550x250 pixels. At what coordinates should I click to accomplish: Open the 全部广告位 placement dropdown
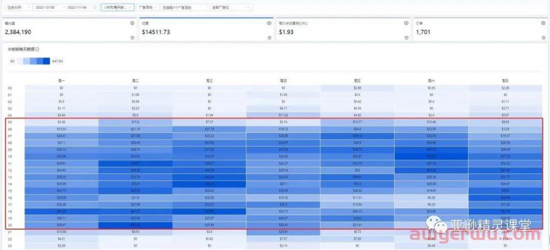tap(230, 7)
